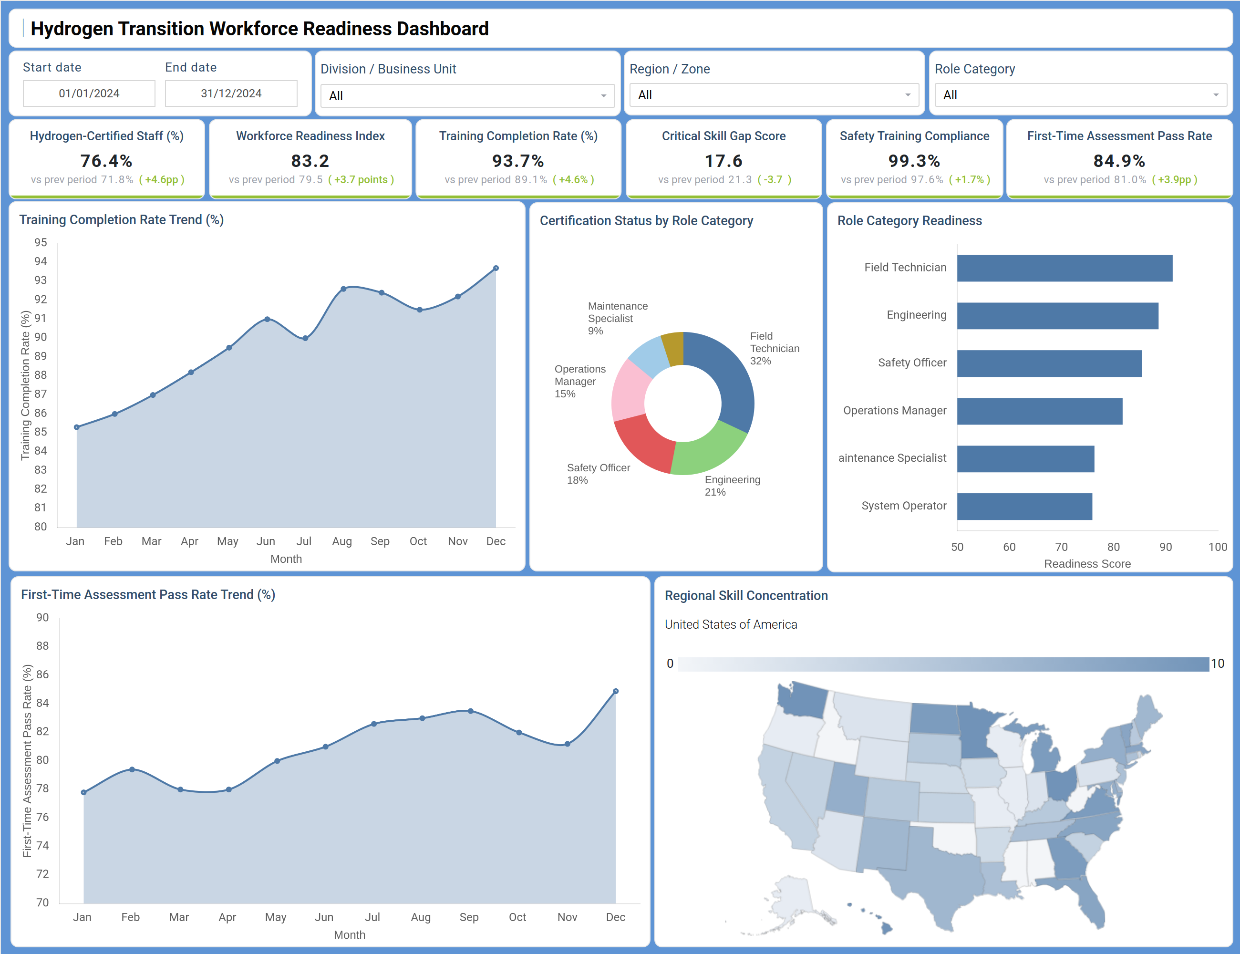Open the Role Category filter dropdown
This screenshot has height=954, width=1240.
click(x=1080, y=95)
